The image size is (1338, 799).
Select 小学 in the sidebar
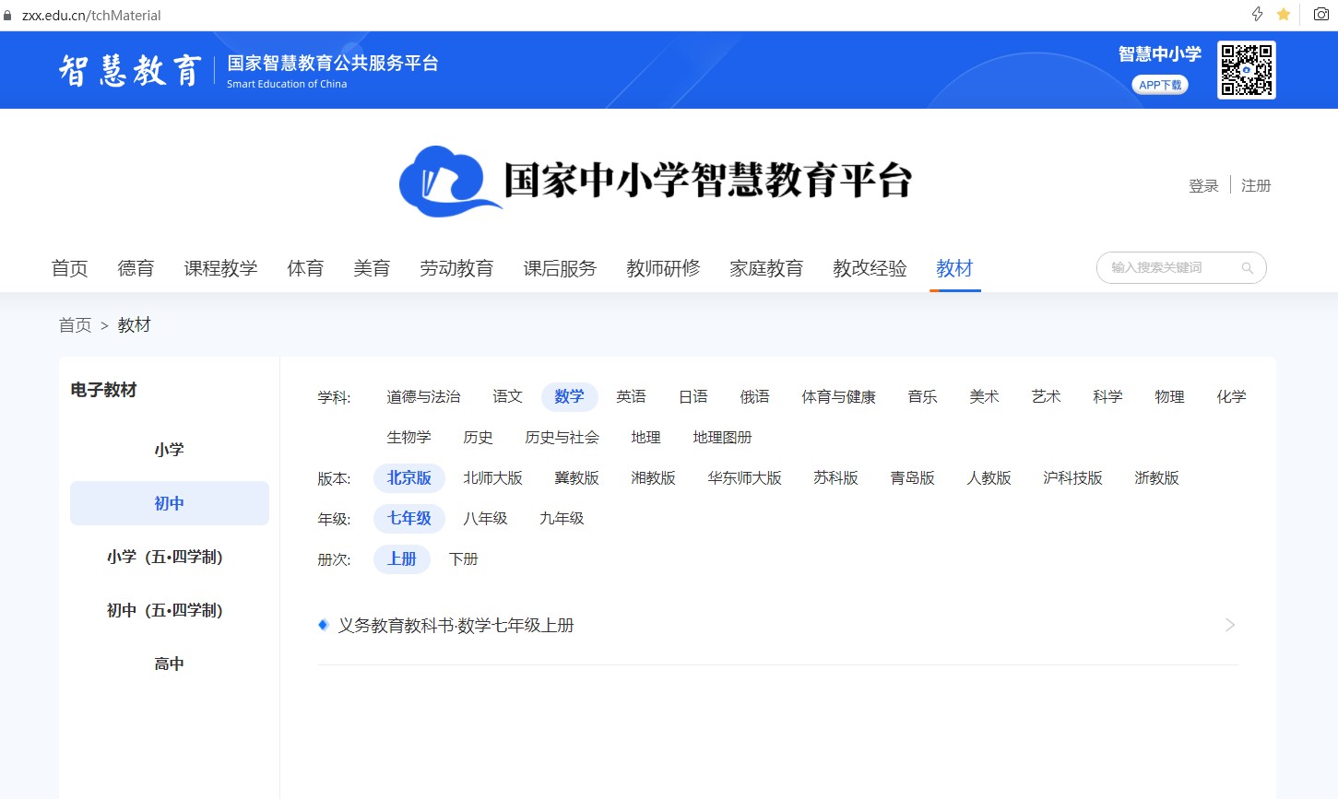point(170,450)
